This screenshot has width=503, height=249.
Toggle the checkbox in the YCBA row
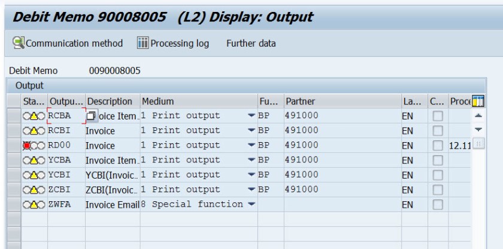point(438,161)
